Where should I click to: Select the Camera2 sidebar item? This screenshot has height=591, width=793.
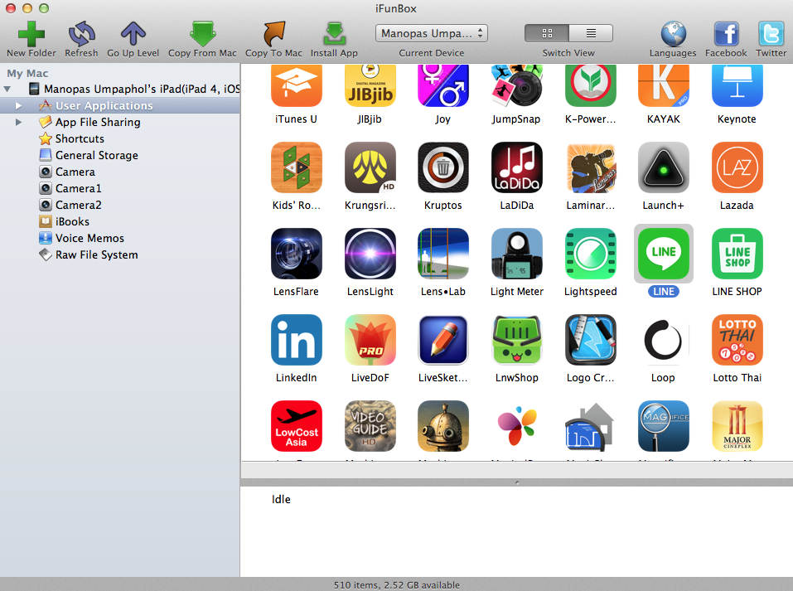click(x=79, y=205)
